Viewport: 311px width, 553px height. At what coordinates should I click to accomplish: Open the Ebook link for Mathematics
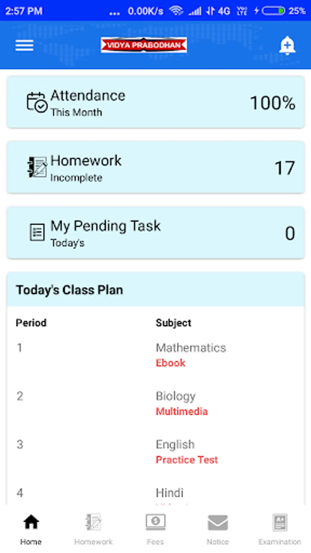click(x=170, y=363)
